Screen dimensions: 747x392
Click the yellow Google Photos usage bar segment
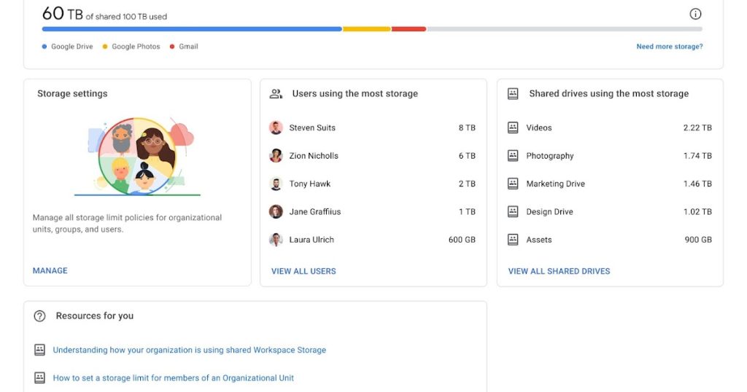(x=366, y=29)
